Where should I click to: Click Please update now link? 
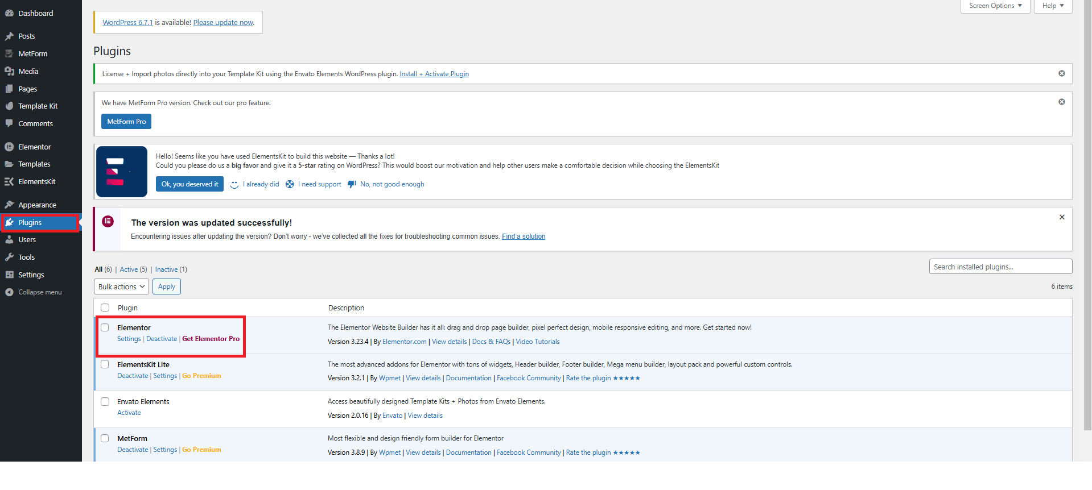[x=223, y=23]
